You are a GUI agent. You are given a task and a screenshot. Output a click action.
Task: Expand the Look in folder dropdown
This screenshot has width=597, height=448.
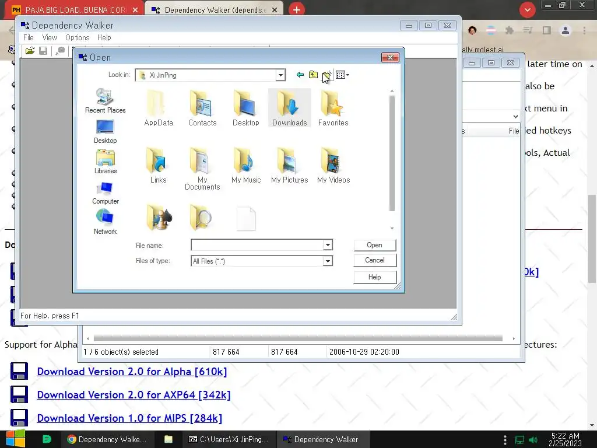280,75
